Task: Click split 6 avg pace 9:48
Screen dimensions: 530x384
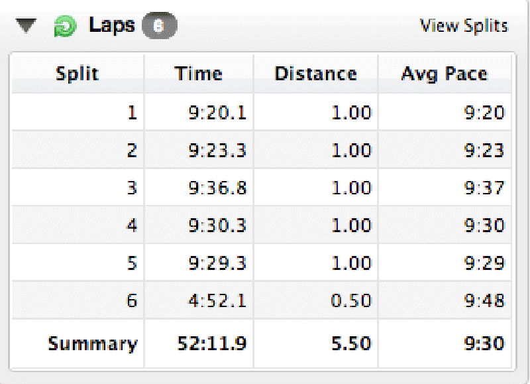Action: tap(482, 301)
